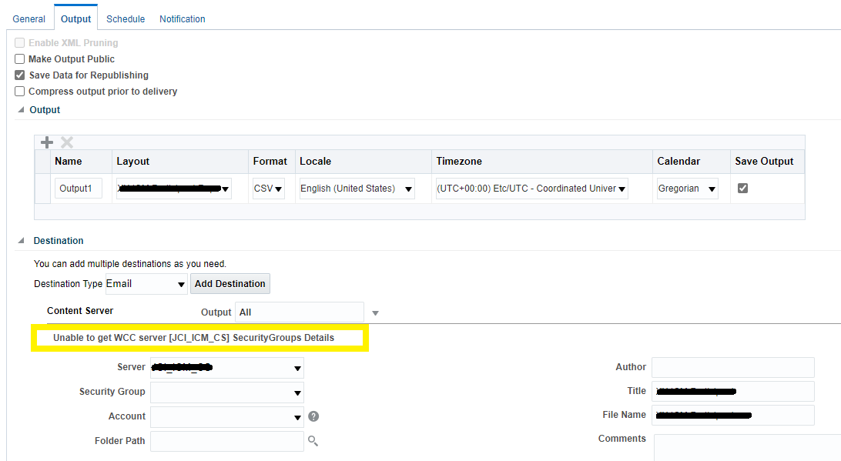Click the Format column header
The height and width of the screenshot is (461, 841).
pyautogui.click(x=272, y=162)
